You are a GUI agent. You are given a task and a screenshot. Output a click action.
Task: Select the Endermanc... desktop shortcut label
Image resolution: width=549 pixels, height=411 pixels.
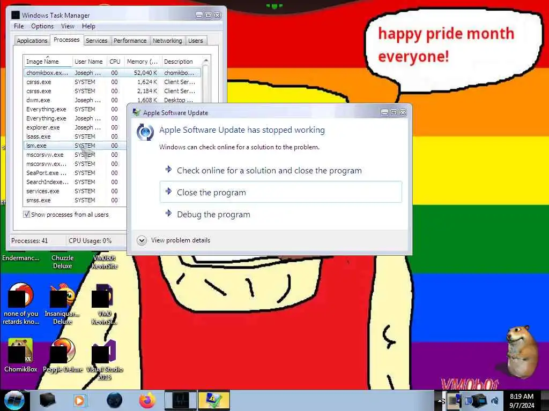pos(21,258)
